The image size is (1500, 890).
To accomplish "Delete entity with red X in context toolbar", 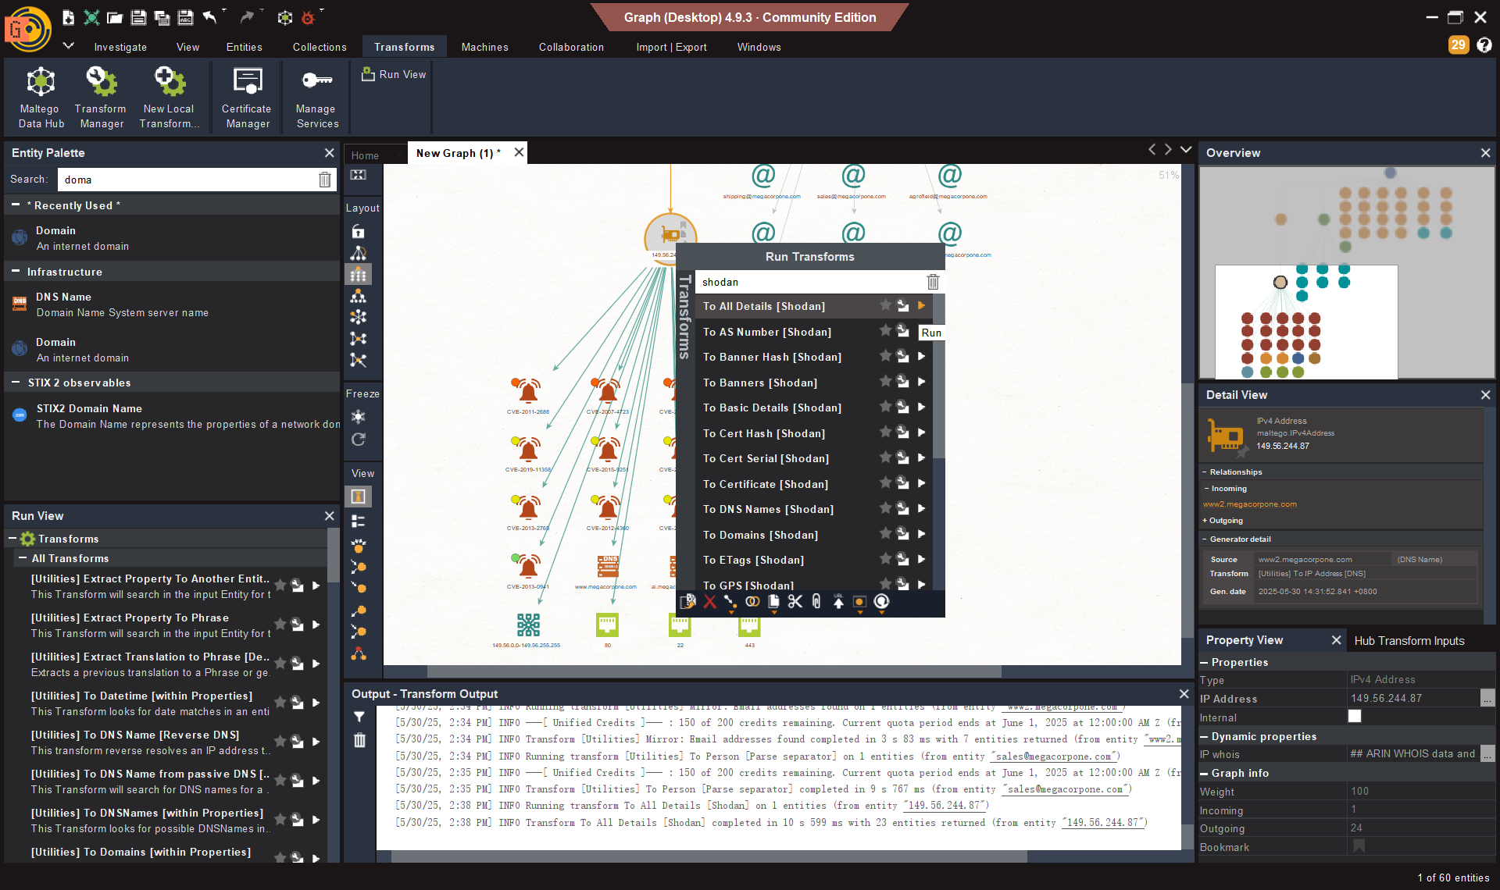I will click(x=709, y=602).
